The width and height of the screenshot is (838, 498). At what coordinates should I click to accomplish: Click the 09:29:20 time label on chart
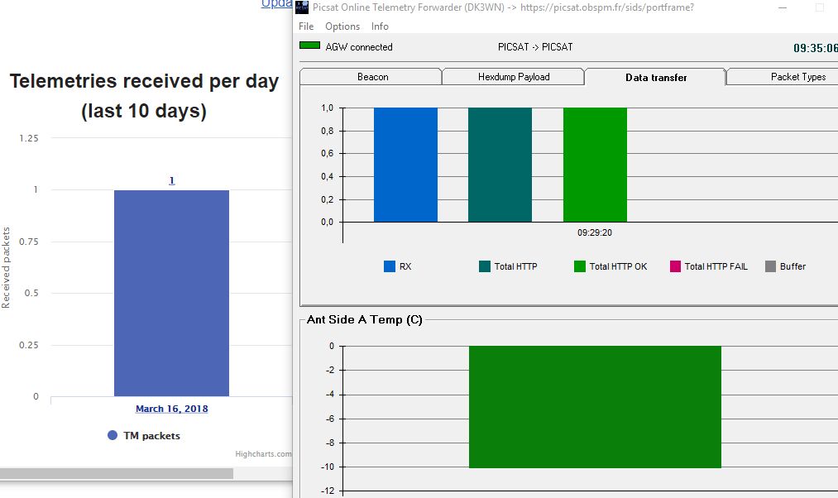[x=595, y=232]
